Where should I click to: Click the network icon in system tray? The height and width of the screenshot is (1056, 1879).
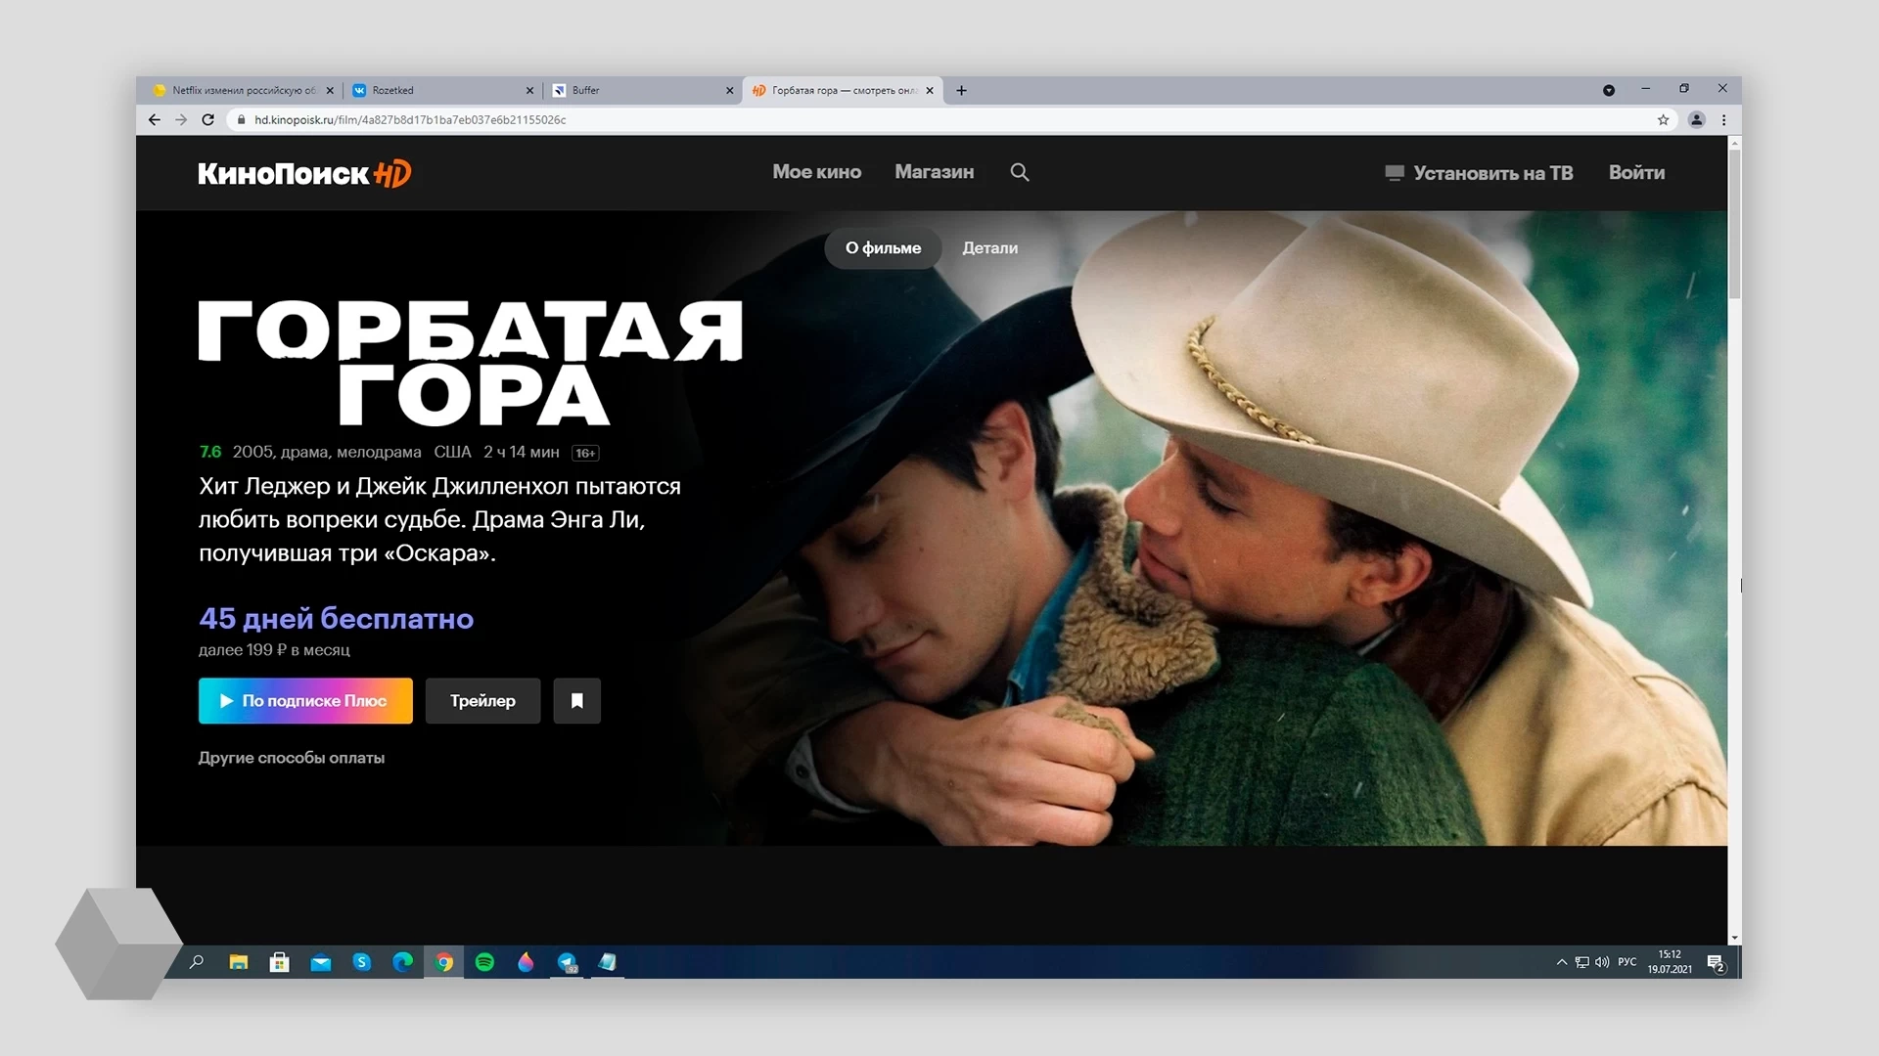coord(1581,962)
